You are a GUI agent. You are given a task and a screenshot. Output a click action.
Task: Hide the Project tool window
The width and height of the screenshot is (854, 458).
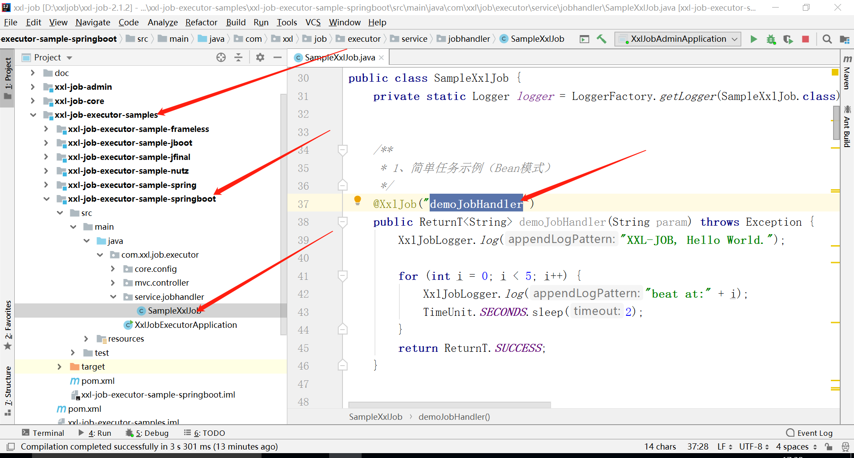pos(278,57)
